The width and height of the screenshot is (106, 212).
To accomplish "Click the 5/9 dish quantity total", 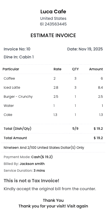I will (x=75, y=128).
